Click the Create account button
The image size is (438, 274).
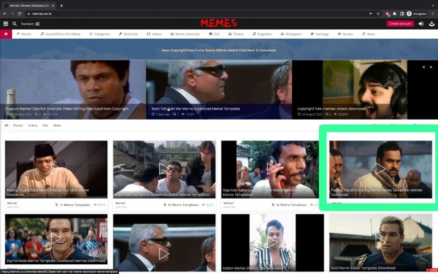click(x=400, y=24)
